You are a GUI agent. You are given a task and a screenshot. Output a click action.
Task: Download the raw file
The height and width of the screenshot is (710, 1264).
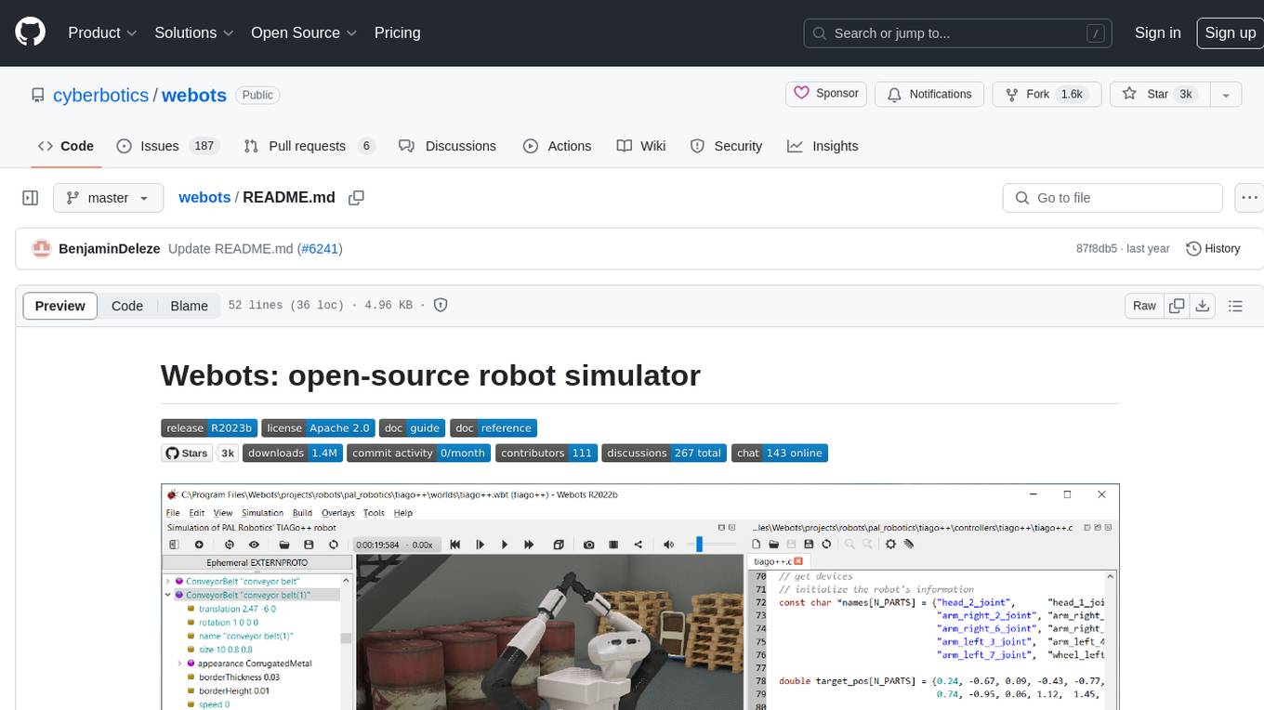coord(1202,306)
